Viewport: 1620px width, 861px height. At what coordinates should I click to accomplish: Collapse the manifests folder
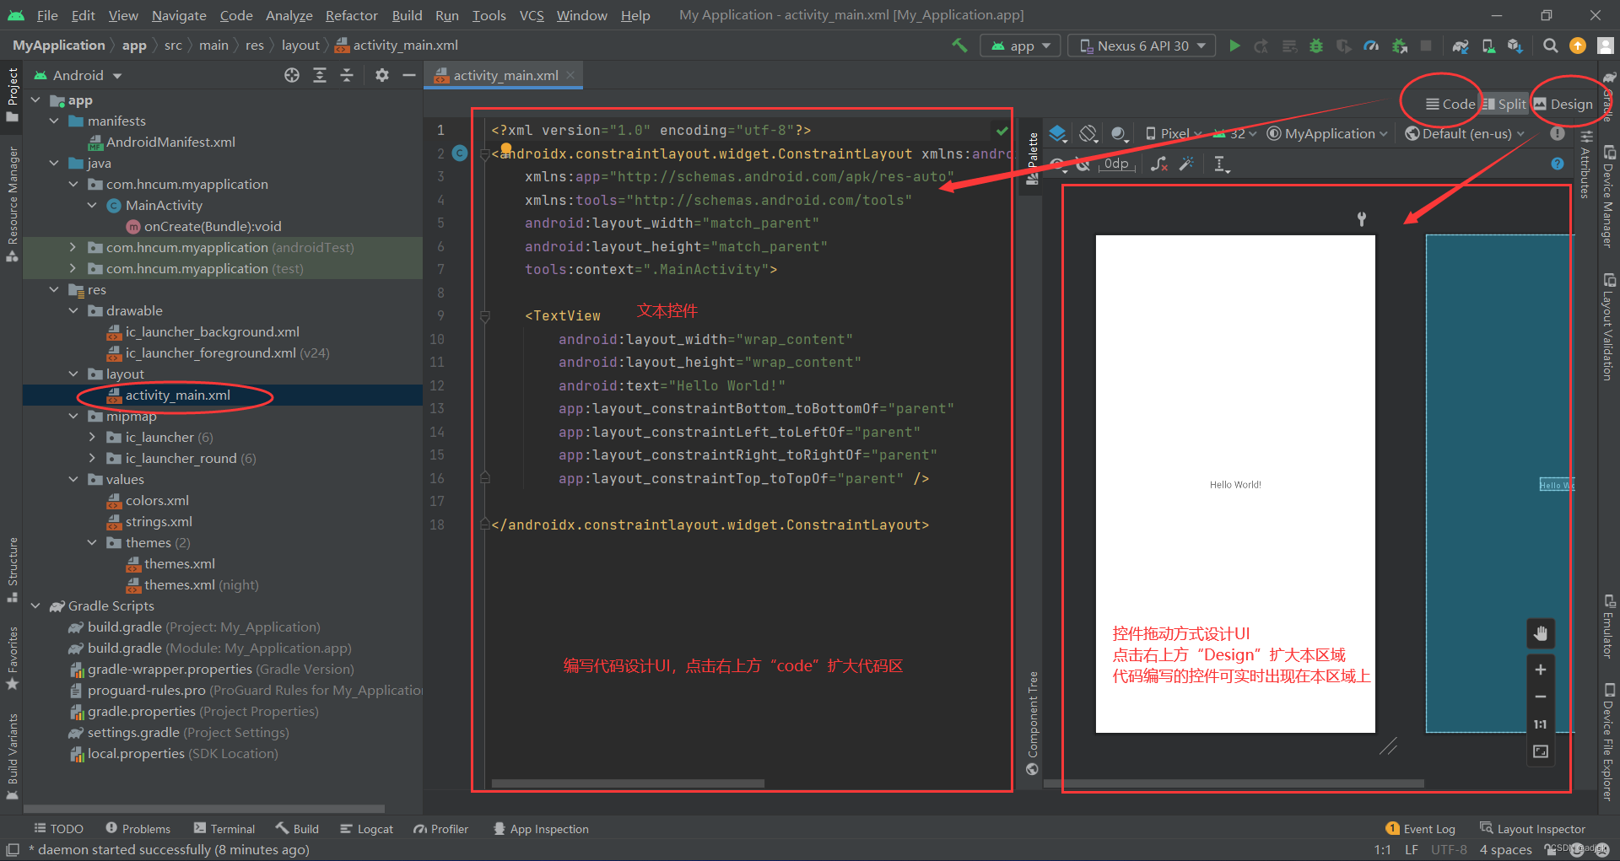click(54, 121)
